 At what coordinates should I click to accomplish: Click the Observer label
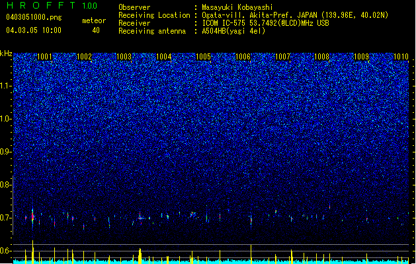tap(134, 7)
